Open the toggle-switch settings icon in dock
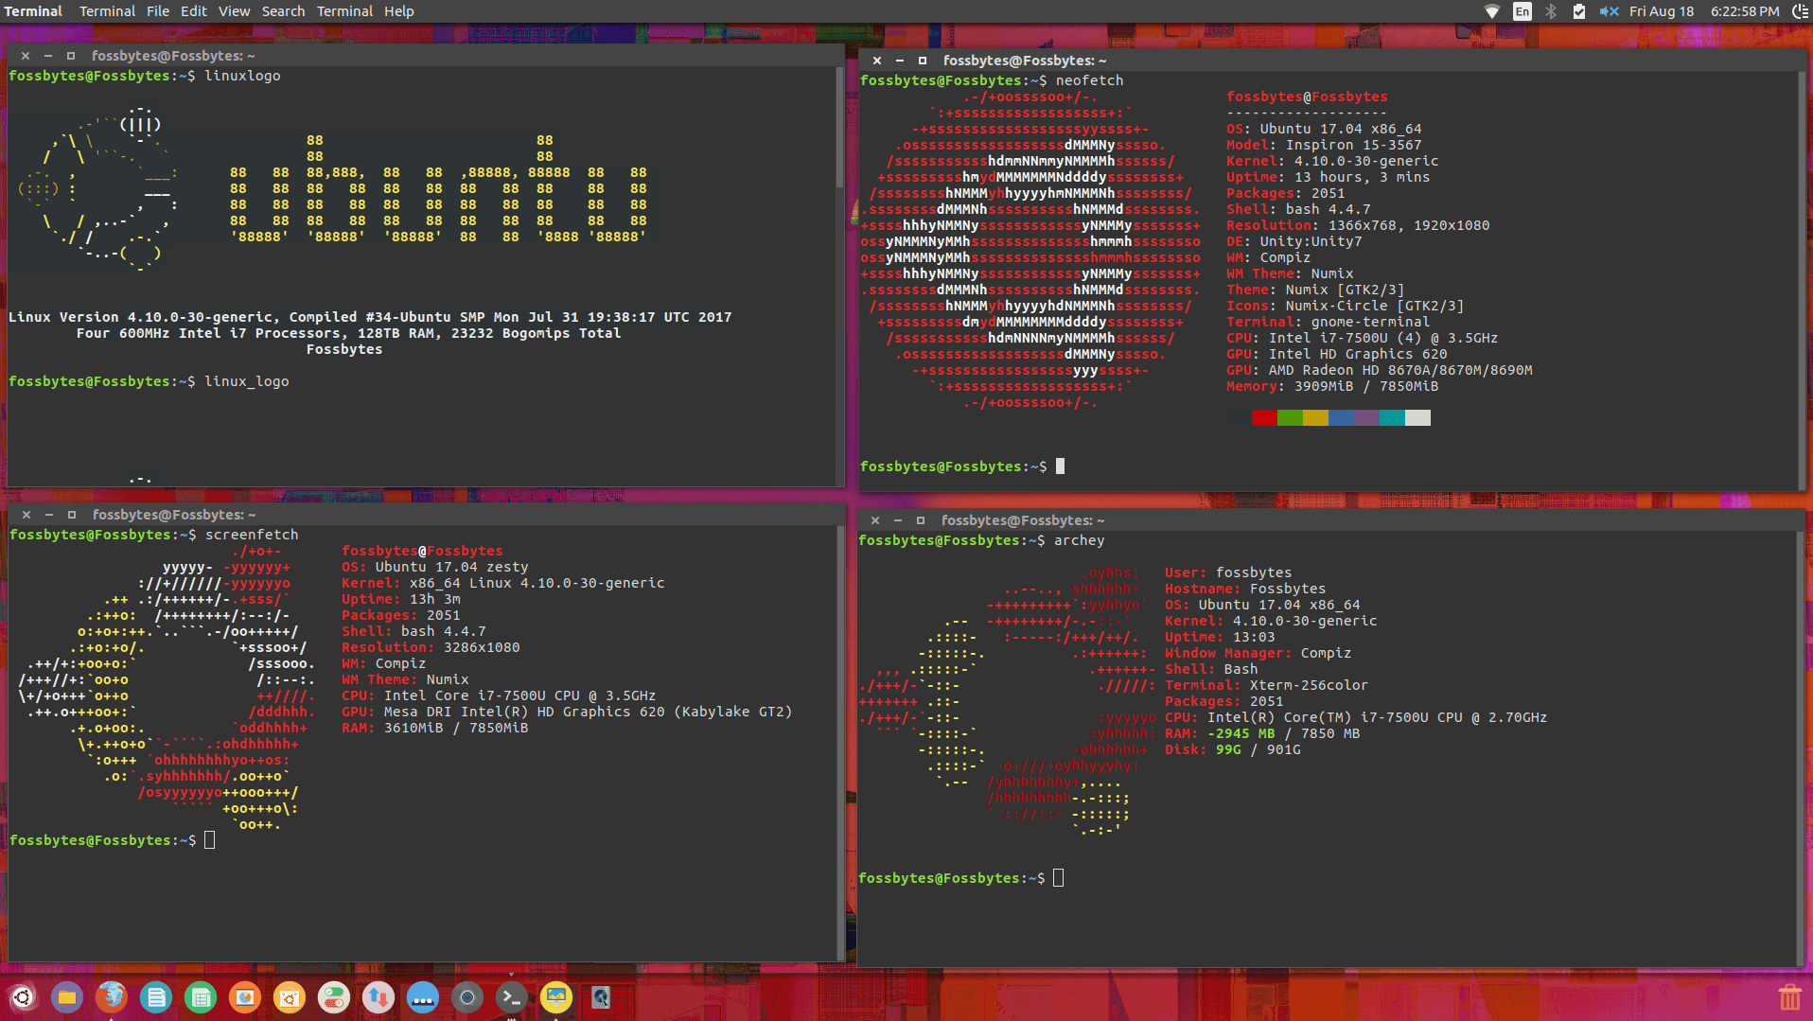This screenshot has height=1021, width=1813. pyautogui.click(x=333, y=997)
